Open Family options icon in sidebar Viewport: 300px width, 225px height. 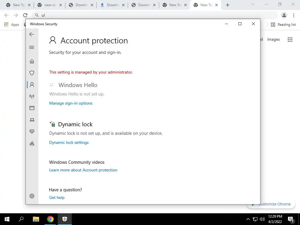(x=32, y=144)
